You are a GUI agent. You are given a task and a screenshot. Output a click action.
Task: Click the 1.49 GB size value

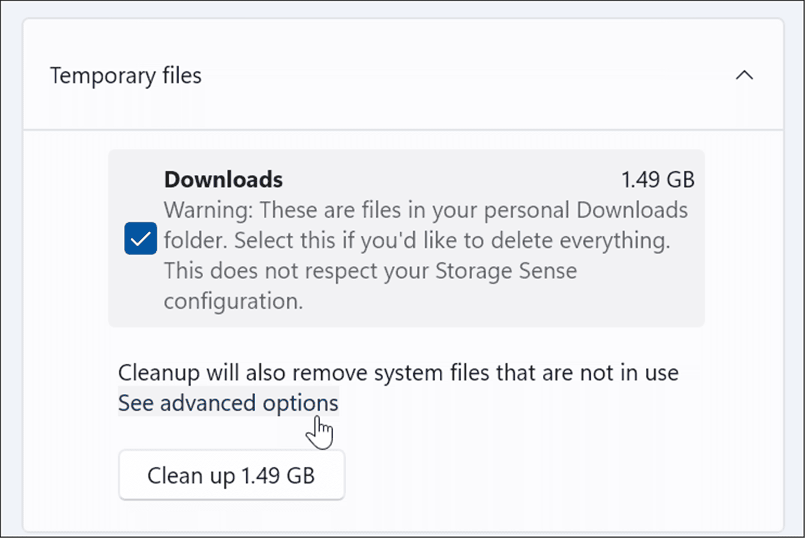pos(657,179)
